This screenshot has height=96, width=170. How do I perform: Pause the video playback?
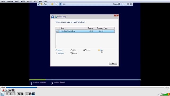2,94
